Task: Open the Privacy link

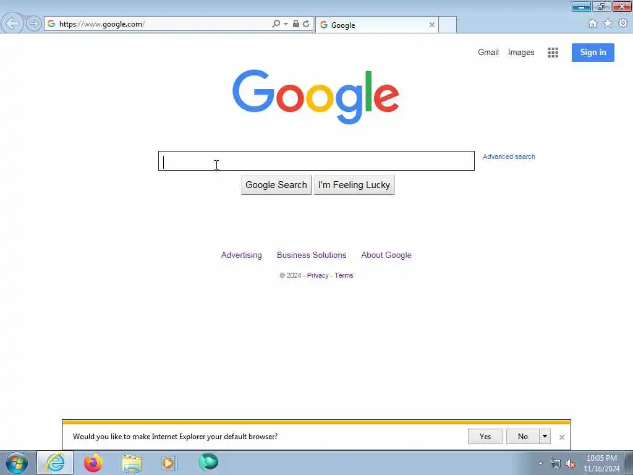Action: pos(318,275)
